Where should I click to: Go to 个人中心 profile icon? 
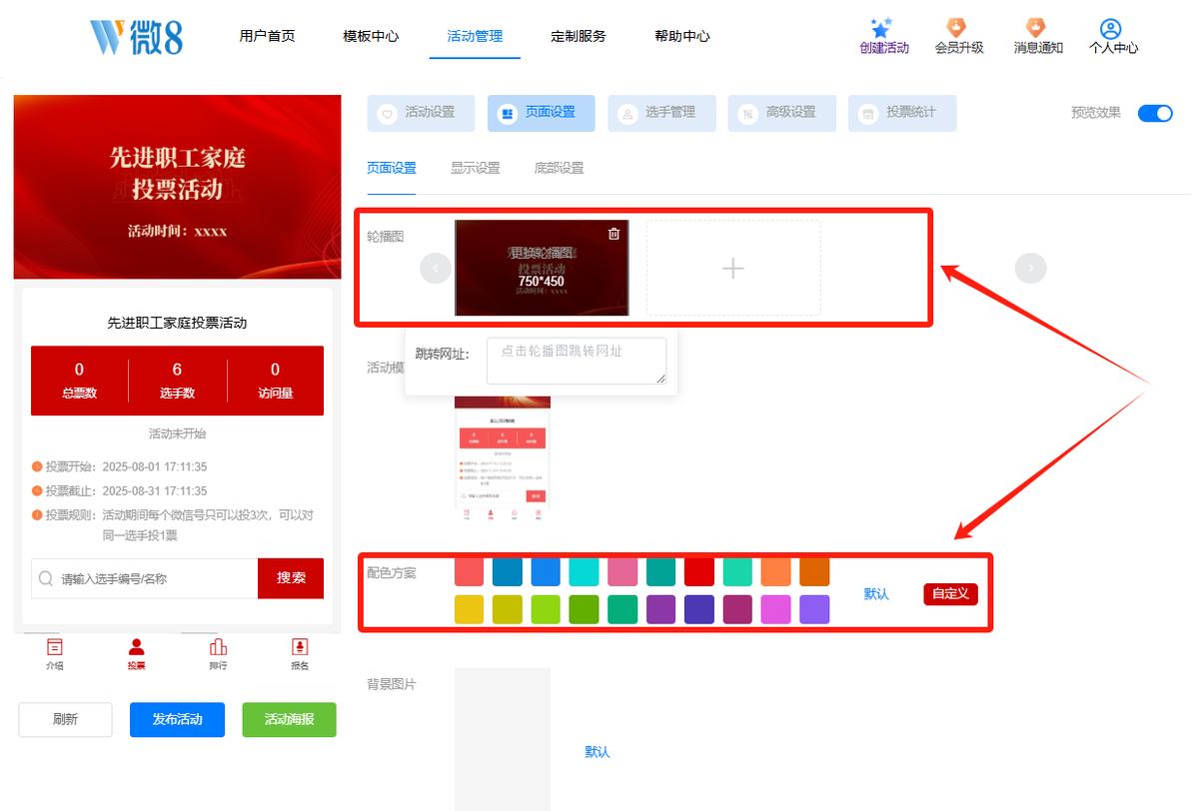click(1112, 28)
